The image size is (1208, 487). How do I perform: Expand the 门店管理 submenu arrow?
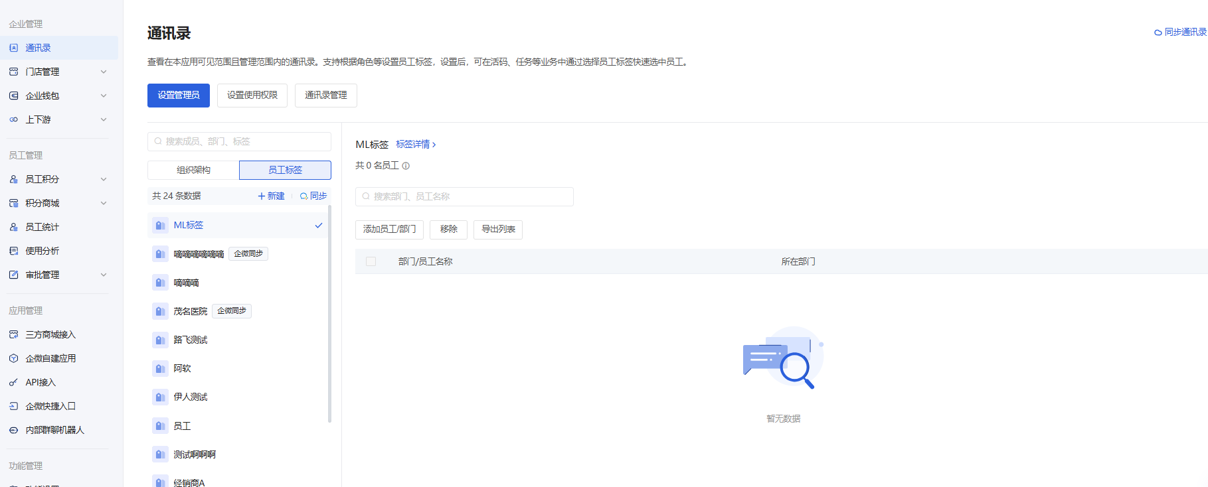pyautogui.click(x=104, y=72)
